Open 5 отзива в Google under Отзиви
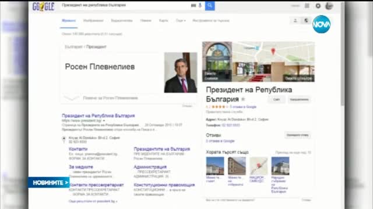 tap(220, 141)
